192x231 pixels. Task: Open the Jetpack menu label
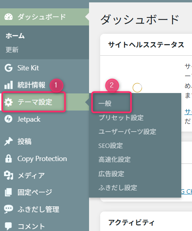pyautogui.click(x=29, y=119)
